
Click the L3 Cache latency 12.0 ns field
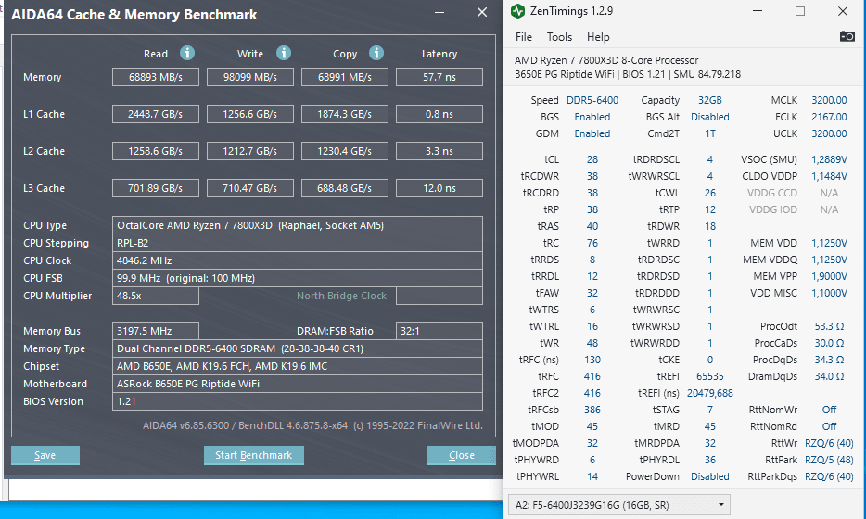(439, 188)
